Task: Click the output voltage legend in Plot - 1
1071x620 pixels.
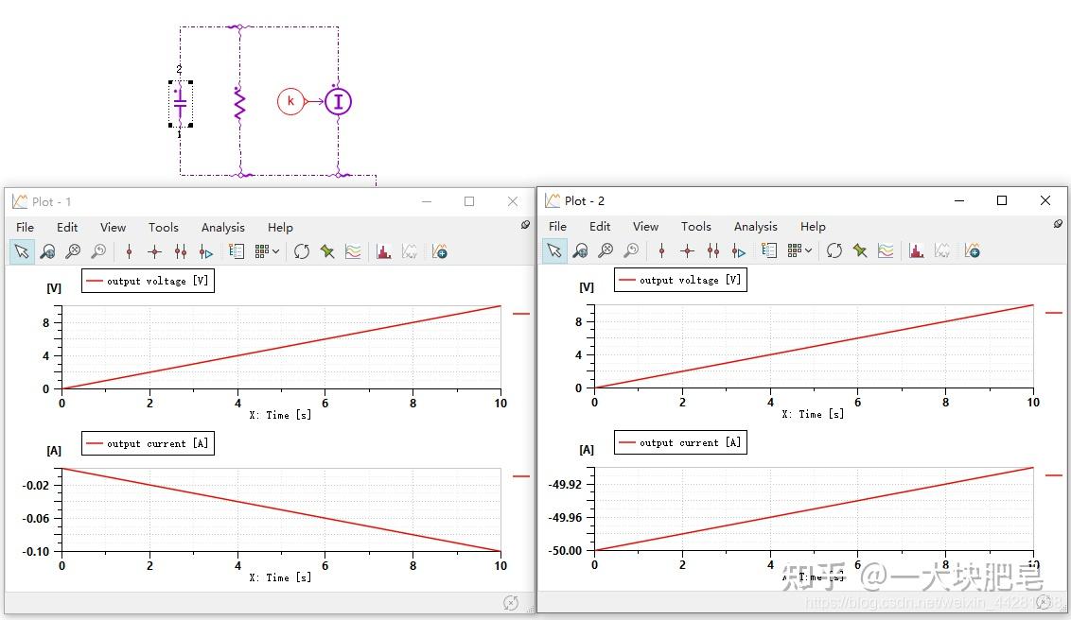Action: point(148,281)
